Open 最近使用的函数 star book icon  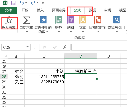point(43,20)
